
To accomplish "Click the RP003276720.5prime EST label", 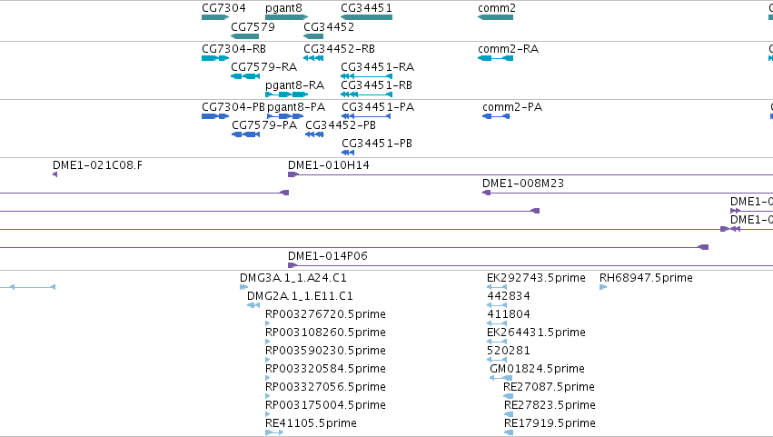I will pyautogui.click(x=325, y=314).
